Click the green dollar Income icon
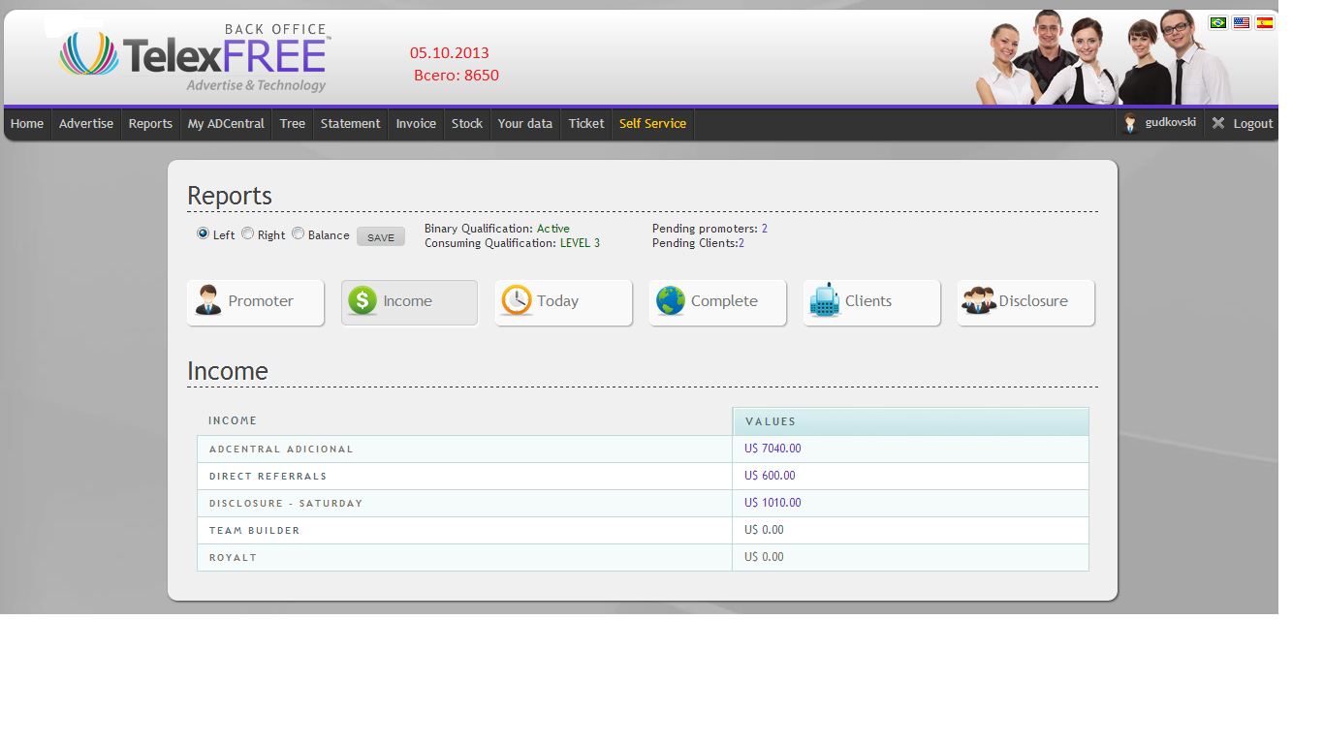This screenshot has width=1324, height=744. click(x=363, y=300)
